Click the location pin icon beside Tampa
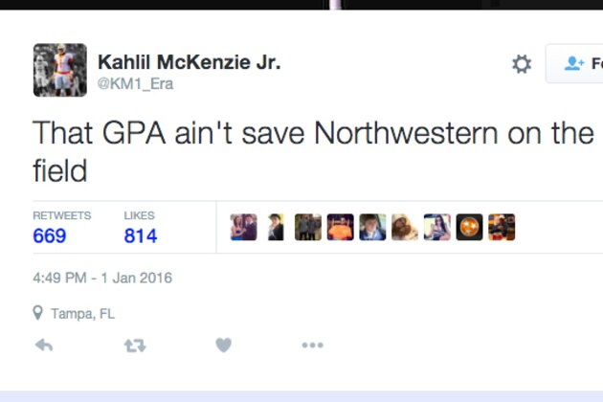This screenshot has width=603, height=402. [38, 313]
